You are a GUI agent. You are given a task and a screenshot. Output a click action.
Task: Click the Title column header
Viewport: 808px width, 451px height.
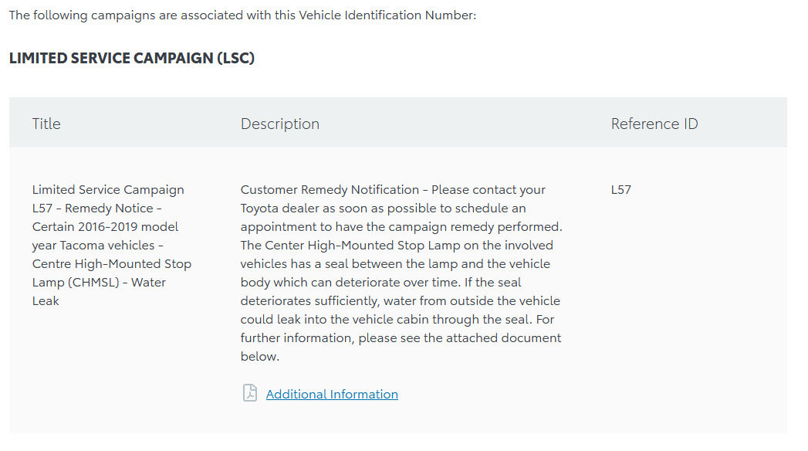pyautogui.click(x=46, y=124)
